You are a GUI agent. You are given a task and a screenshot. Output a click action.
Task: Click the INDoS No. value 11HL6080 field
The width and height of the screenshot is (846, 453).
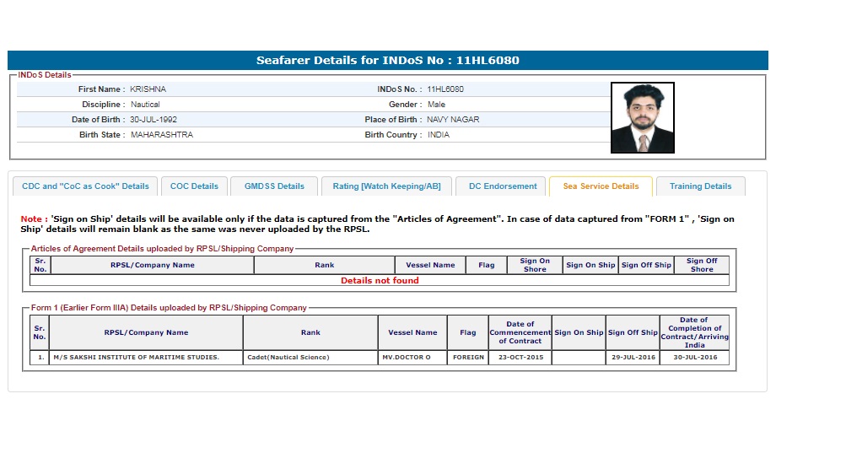[445, 89]
